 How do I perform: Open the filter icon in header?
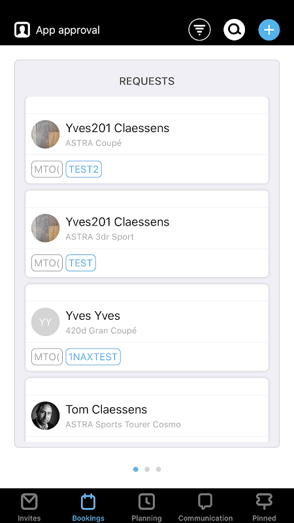pos(199,30)
